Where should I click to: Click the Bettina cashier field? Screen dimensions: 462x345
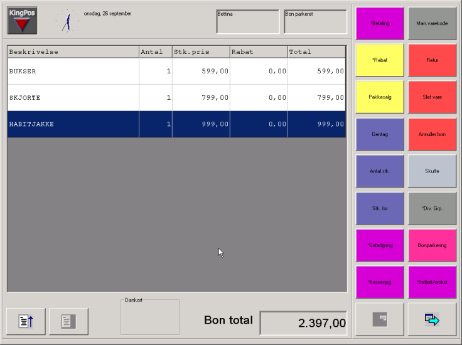(248, 22)
